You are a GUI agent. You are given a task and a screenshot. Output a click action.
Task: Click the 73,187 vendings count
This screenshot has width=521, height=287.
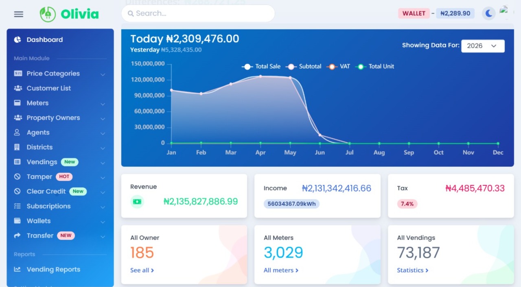(x=418, y=253)
